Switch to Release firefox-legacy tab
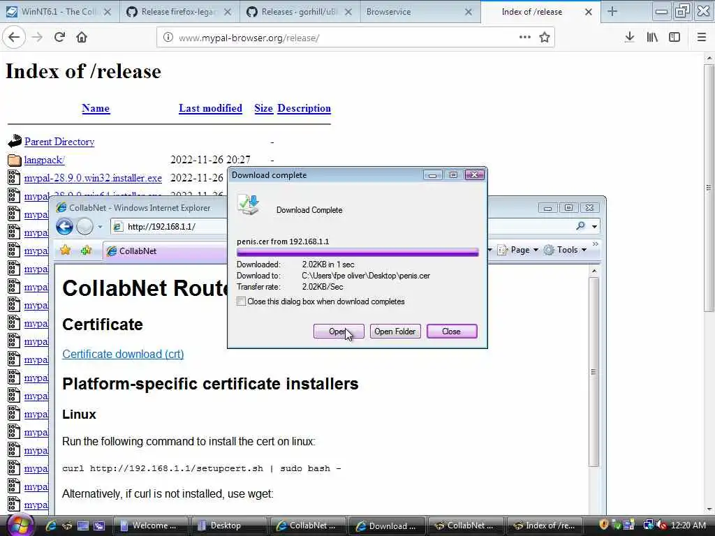The image size is (715, 536). point(180,12)
